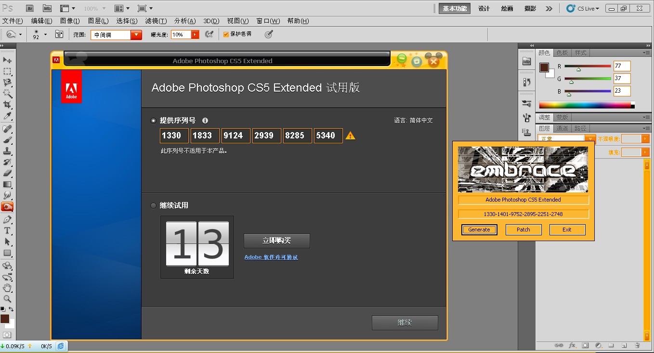Select the Lasso tool
The image size is (654, 353).
[7, 82]
